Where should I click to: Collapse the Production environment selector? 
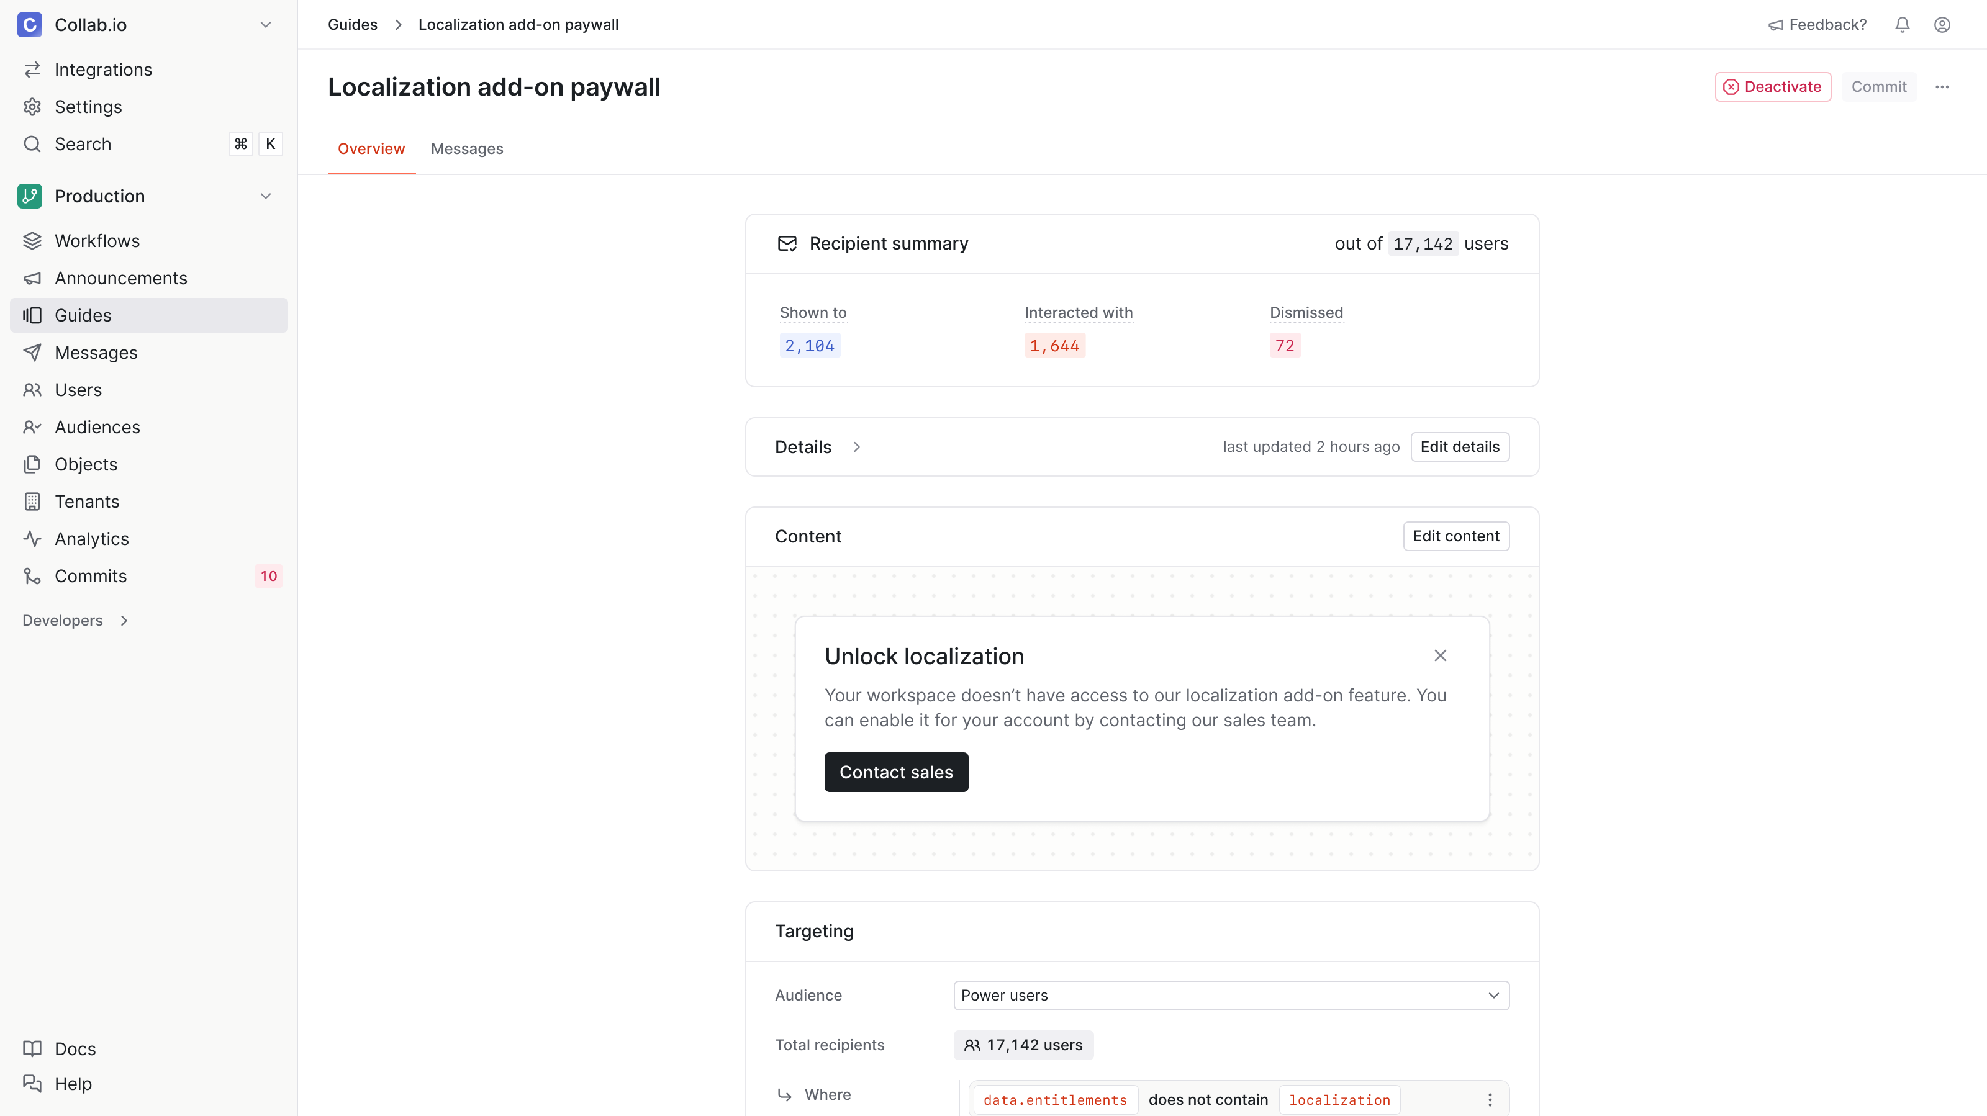[x=265, y=196]
